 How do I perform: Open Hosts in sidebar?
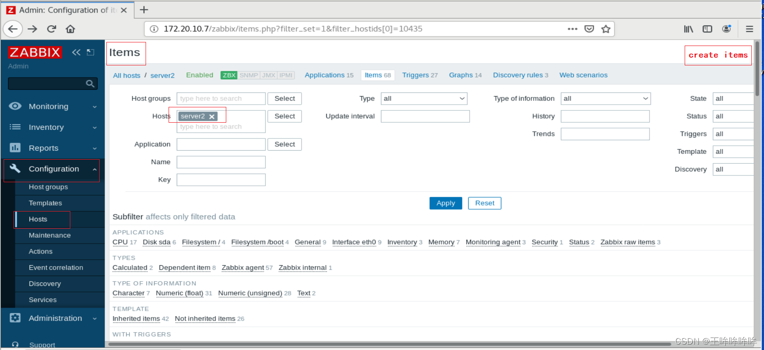coord(38,219)
